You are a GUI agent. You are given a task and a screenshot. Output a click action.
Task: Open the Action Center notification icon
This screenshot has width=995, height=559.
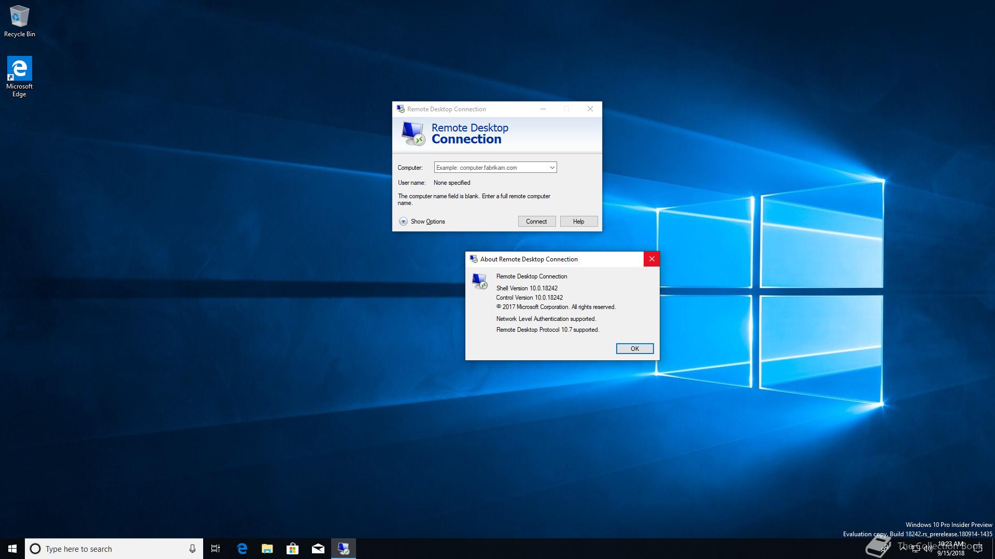pyautogui.click(x=978, y=549)
